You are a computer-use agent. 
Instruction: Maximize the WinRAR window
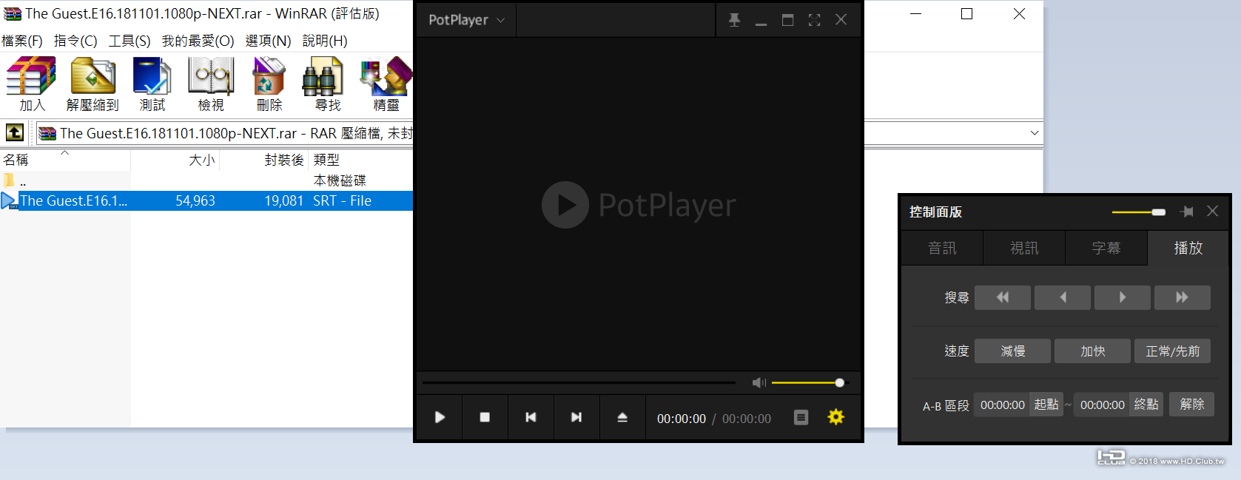966,14
